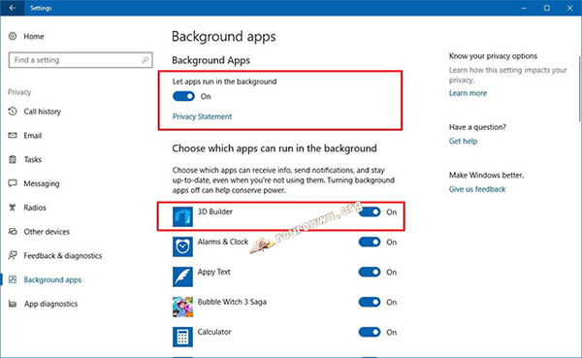Click the Alarms & Clock label
Image resolution: width=582 pixels, height=358 pixels.
(223, 242)
